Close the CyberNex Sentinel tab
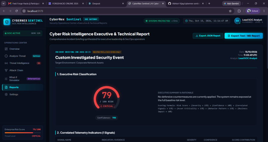Viewport: 268px width, 142px height. [163, 3]
